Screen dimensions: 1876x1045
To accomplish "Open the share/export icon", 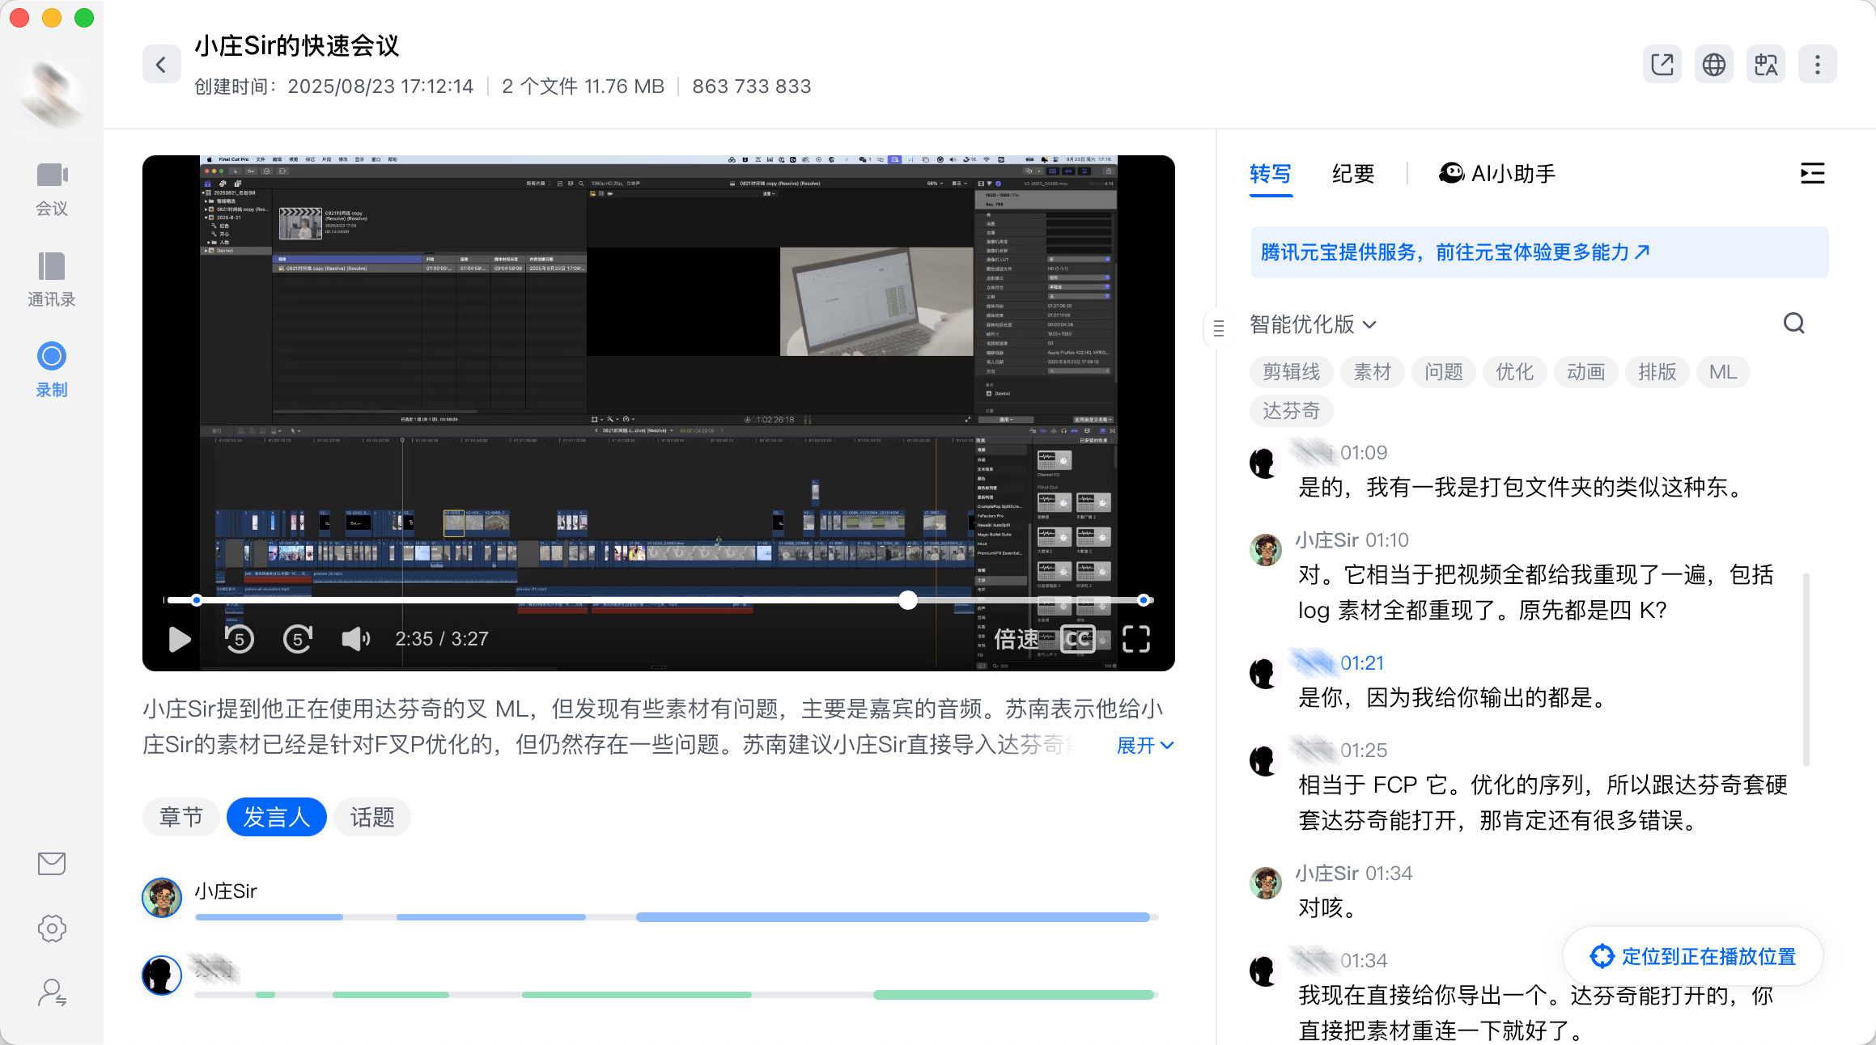I will (1662, 65).
